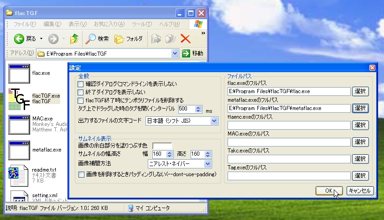Click the Back arrow icon in Explorer

(x=19, y=39)
